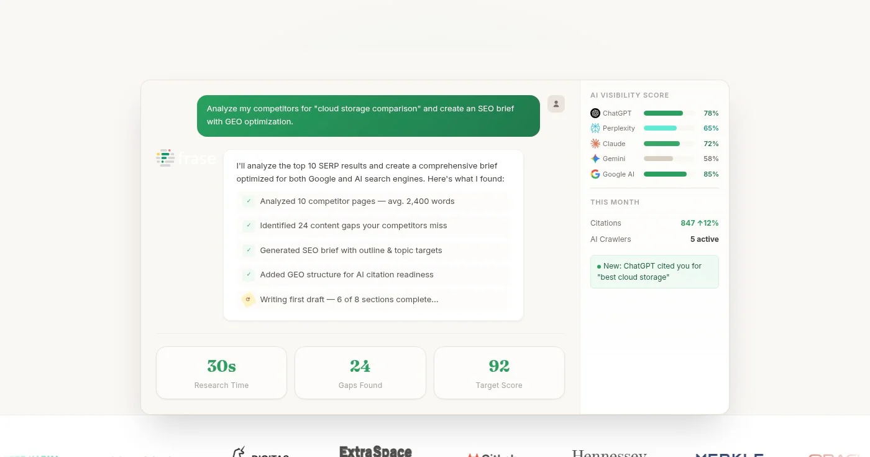Click 'Added GEO structure for AI citation readiness'
Image resolution: width=870 pixels, height=457 pixels.
coord(347,274)
